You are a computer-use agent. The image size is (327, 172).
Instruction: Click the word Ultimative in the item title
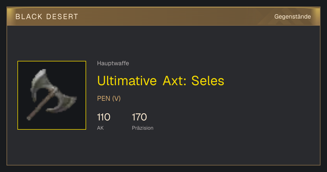click(x=127, y=81)
